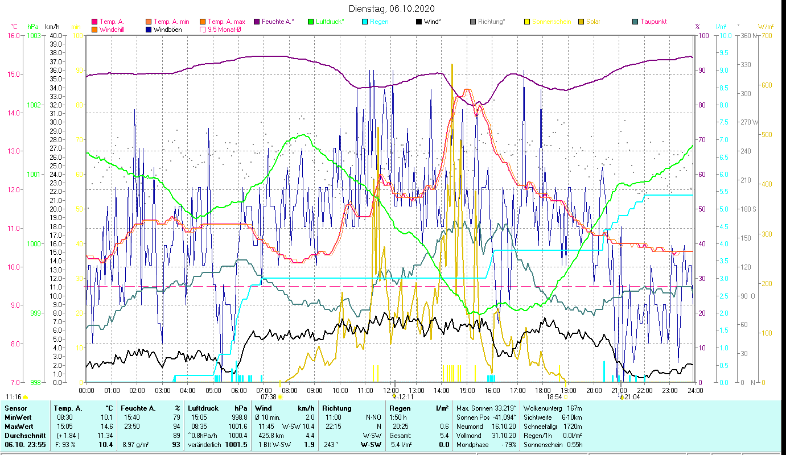This screenshot has width=786, height=455.
Task: Click the Windchill legend label
Action: click(x=112, y=29)
